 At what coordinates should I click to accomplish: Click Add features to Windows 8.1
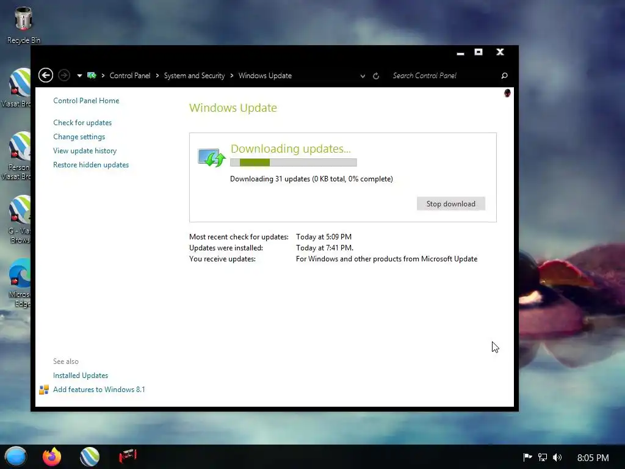[x=99, y=389]
